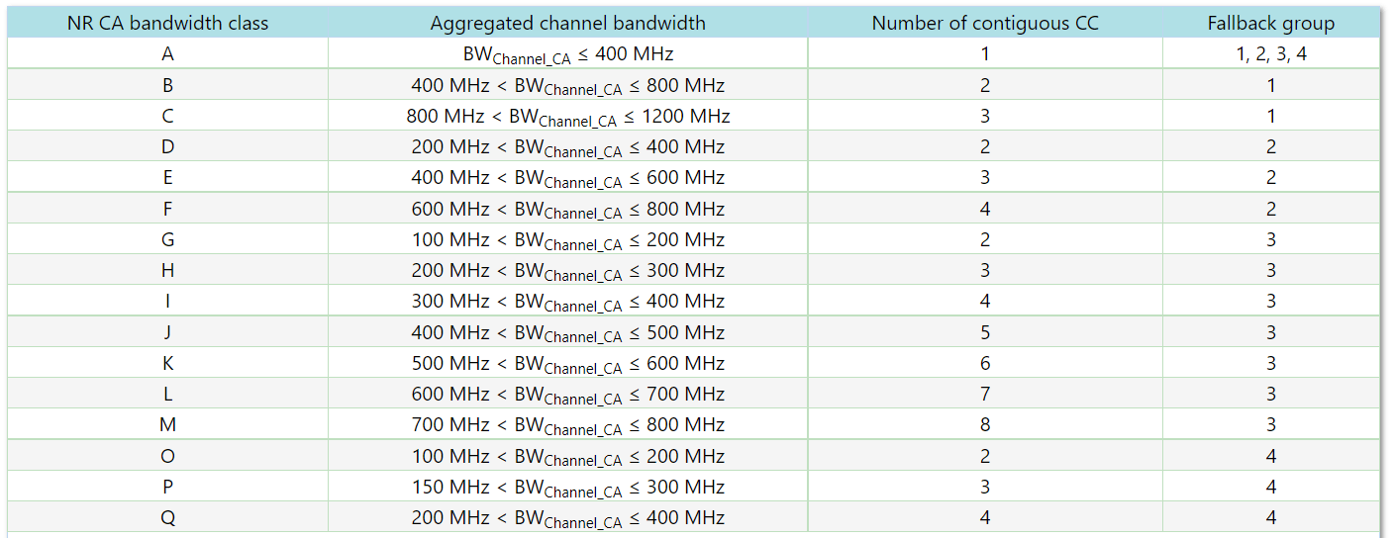The height and width of the screenshot is (538, 1393).
Task: Click the bandwidth class M cell
Action: (x=167, y=425)
